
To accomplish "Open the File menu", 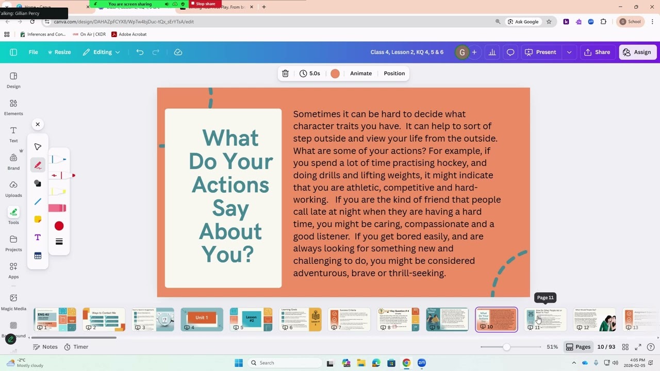I will (33, 52).
